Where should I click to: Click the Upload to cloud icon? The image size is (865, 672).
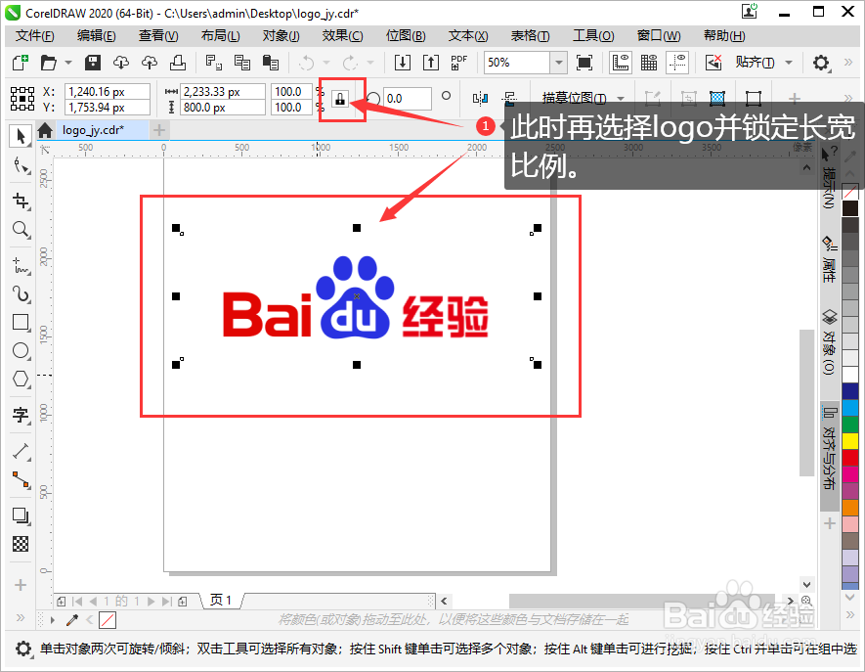149,63
